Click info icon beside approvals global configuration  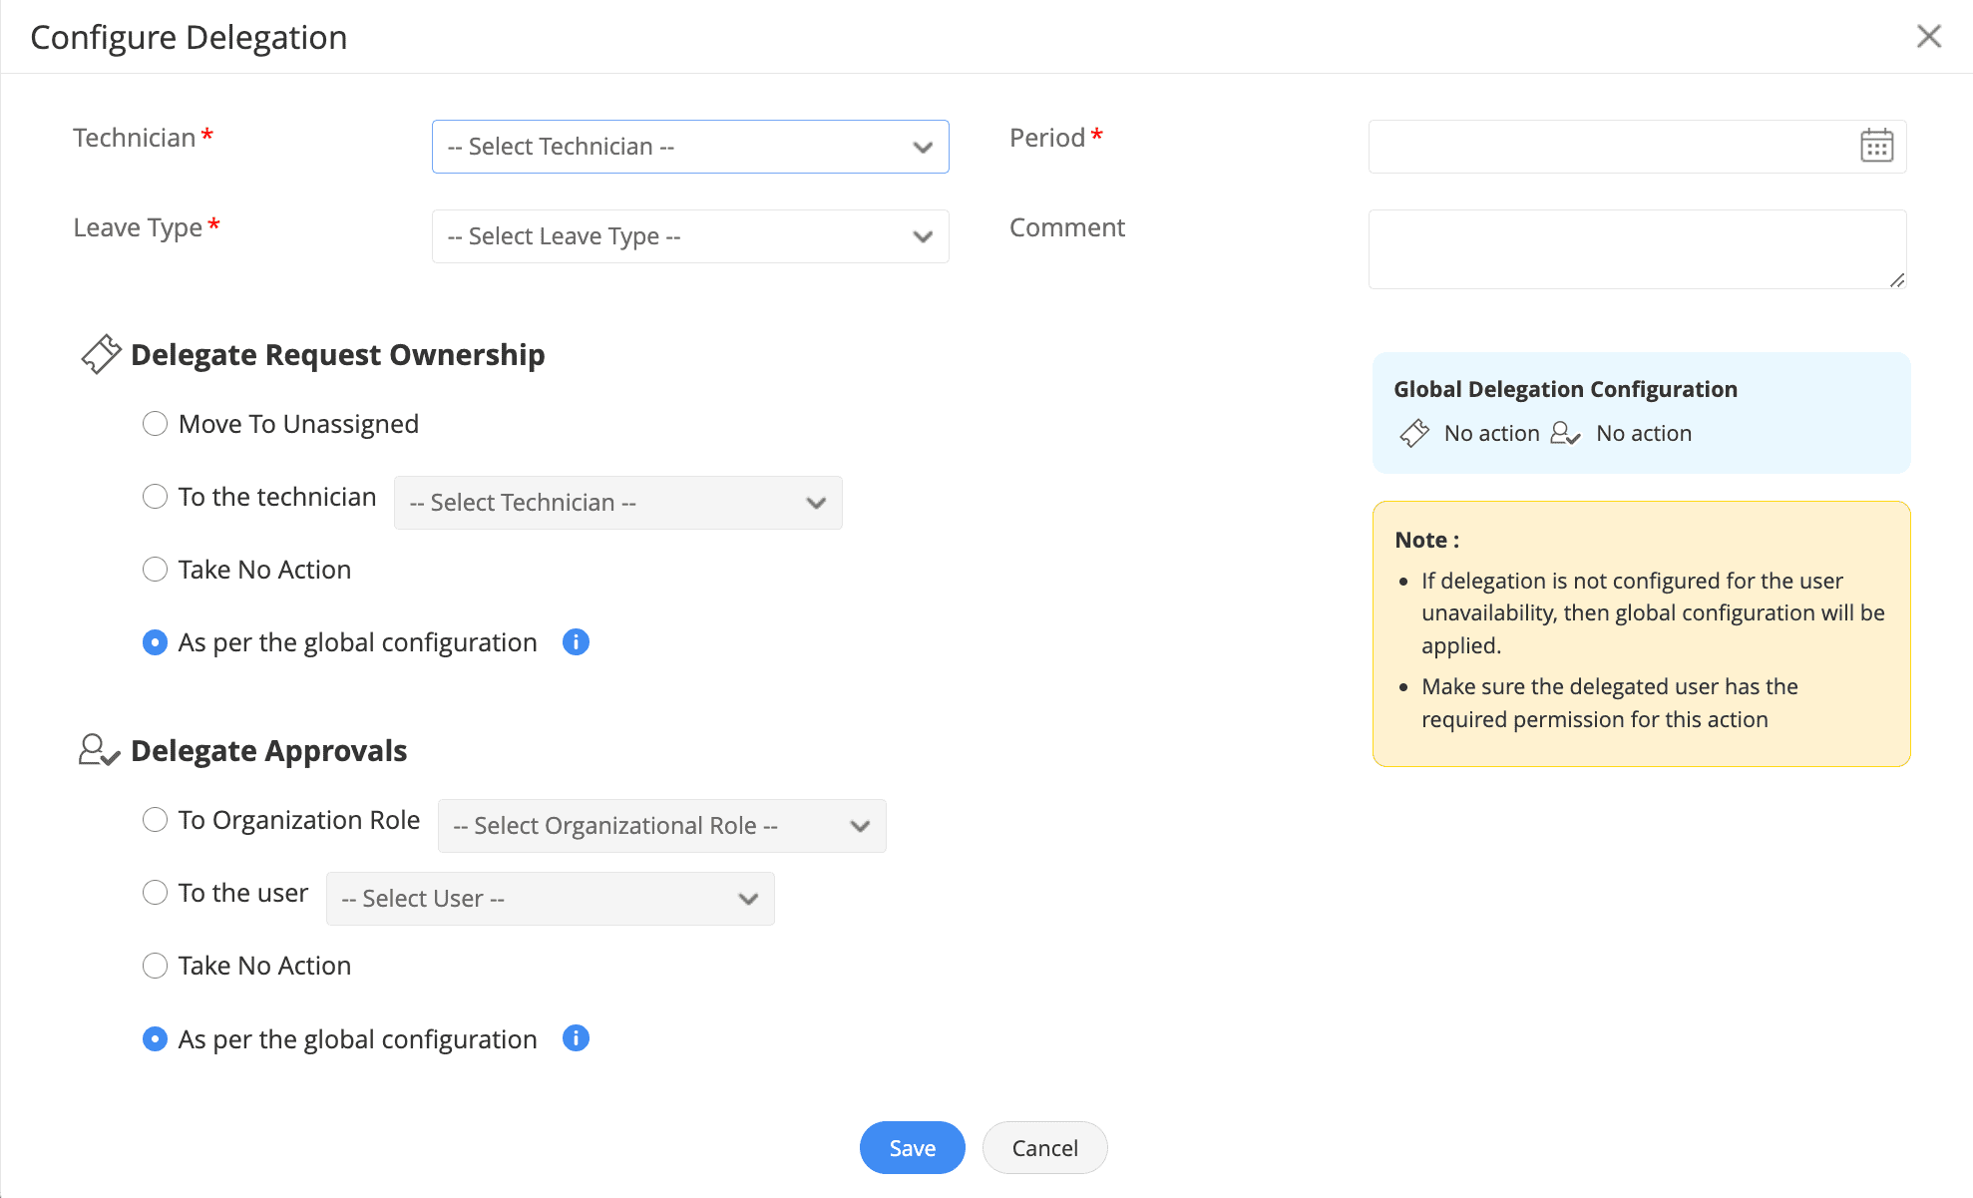(x=576, y=1038)
